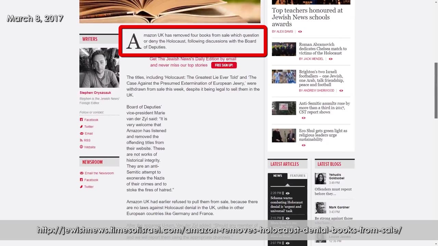
Task: Open Email the Newsroom link
Action: [99, 173]
